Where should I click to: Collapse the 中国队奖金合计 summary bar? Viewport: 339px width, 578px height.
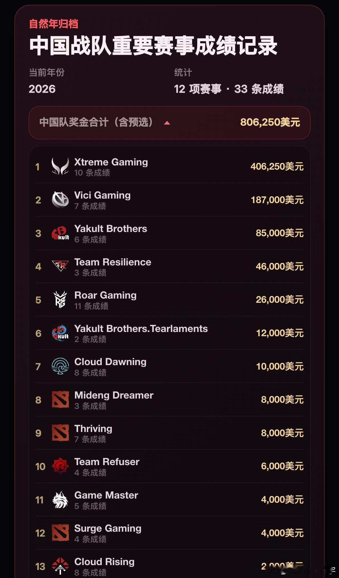[169, 123]
